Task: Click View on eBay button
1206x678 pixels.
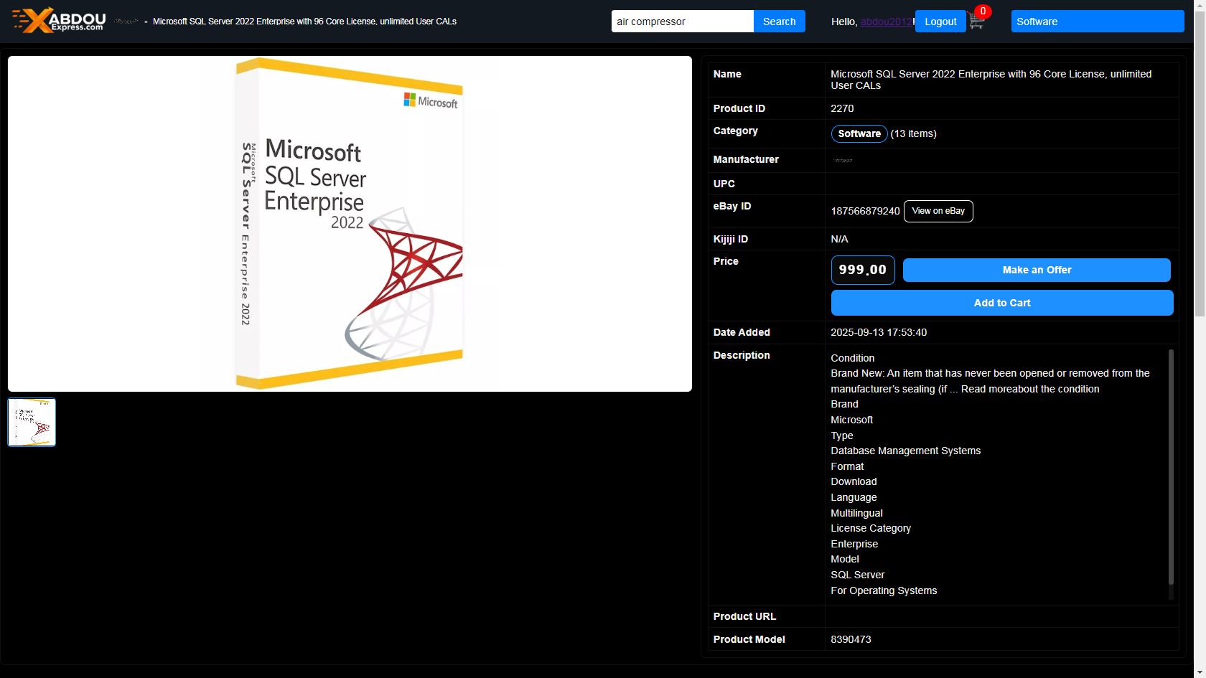Action: [x=938, y=211]
